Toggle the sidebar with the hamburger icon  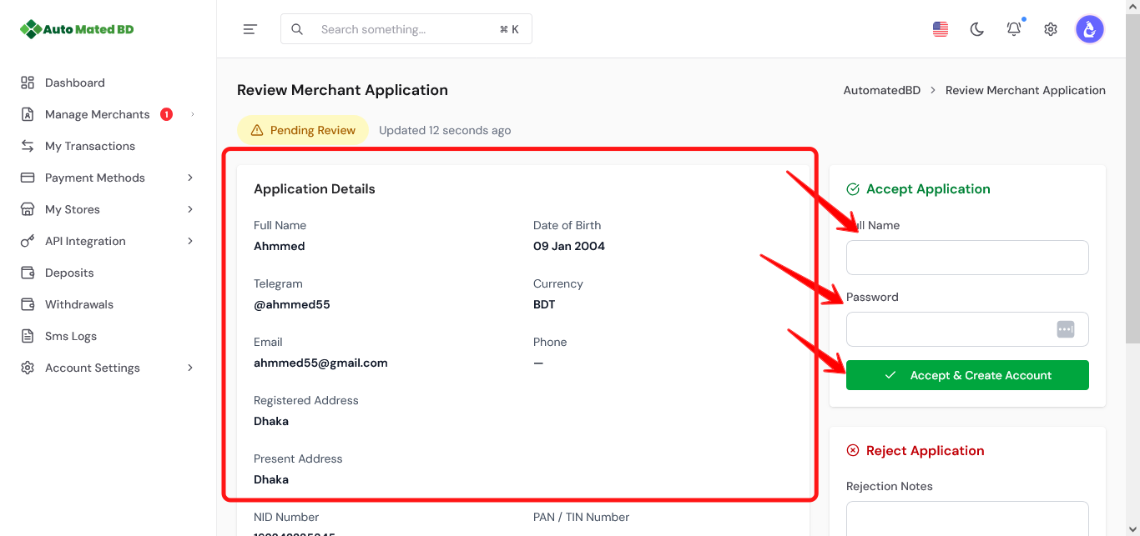(x=250, y=28)
